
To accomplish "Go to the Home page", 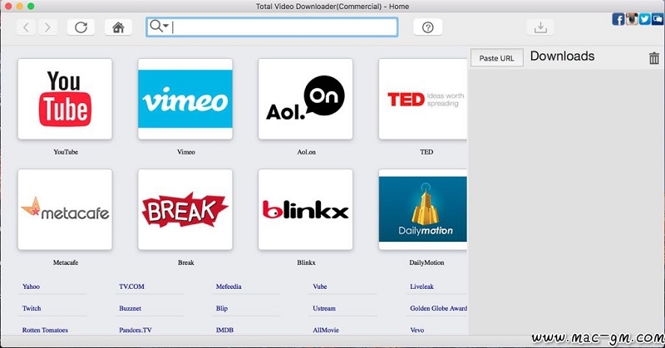I will click(x=118, y=27).
